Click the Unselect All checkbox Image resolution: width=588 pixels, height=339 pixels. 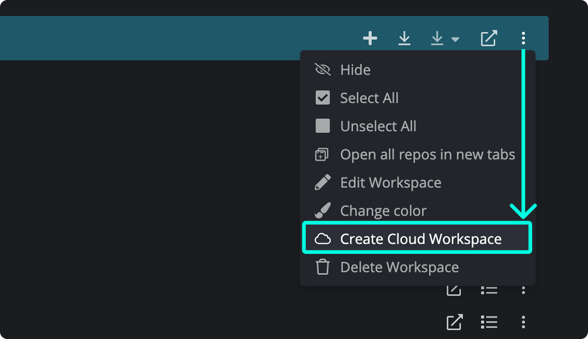[322, 126]
